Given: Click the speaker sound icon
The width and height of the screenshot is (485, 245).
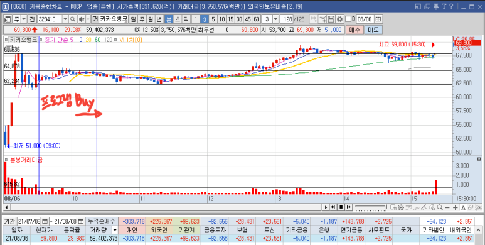Looking at the screenshot, I should coord(82,19).
